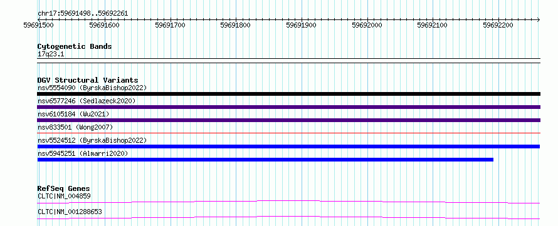Open nsv6577246 (Sedlazeck2020) variant label
This screenshot has width=558, height=226.
(87, 101)
